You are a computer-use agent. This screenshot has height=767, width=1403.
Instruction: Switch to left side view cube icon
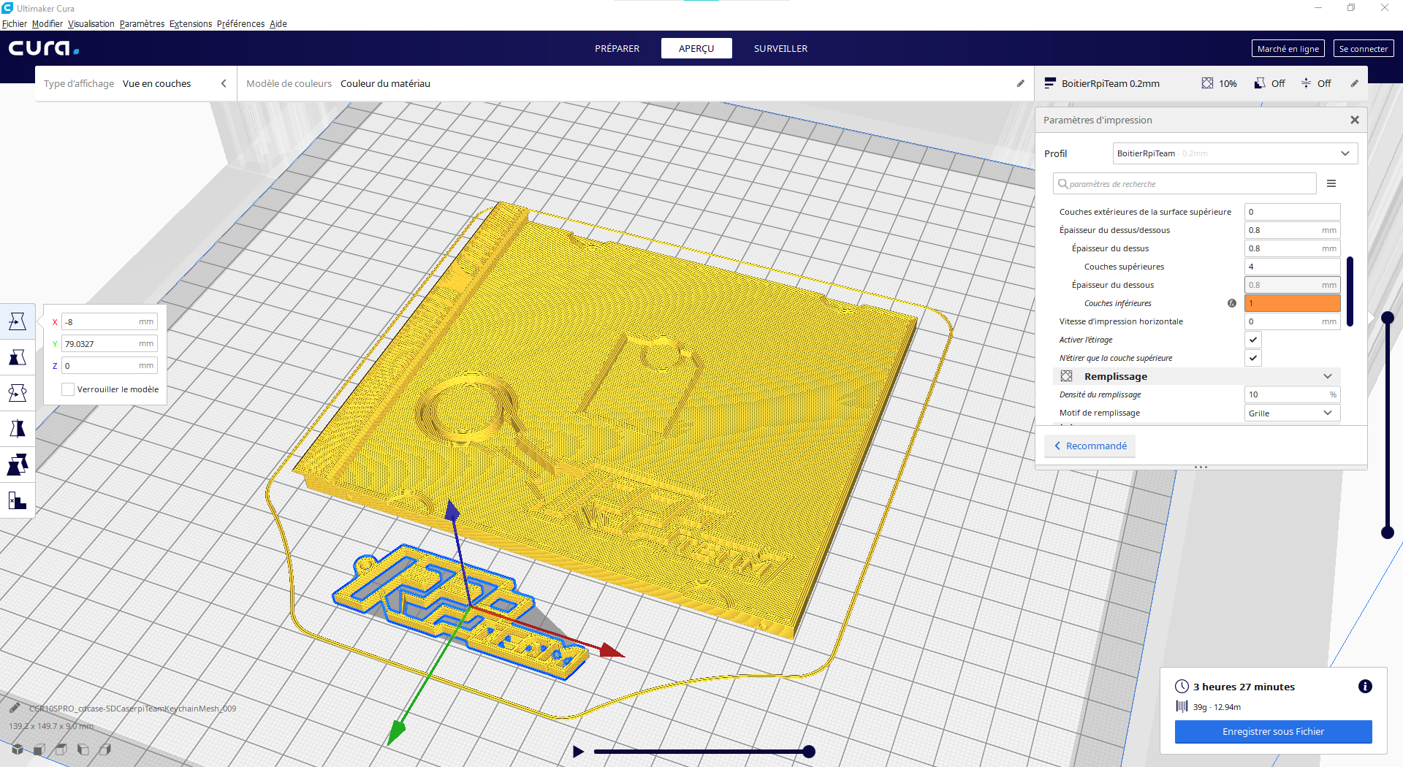83,749
